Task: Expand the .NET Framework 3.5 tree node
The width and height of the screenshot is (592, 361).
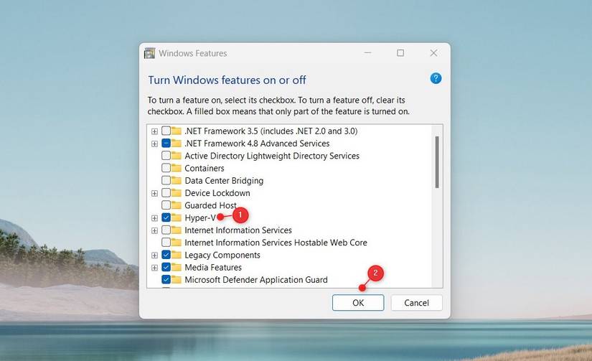Action: tap(154, 131)
